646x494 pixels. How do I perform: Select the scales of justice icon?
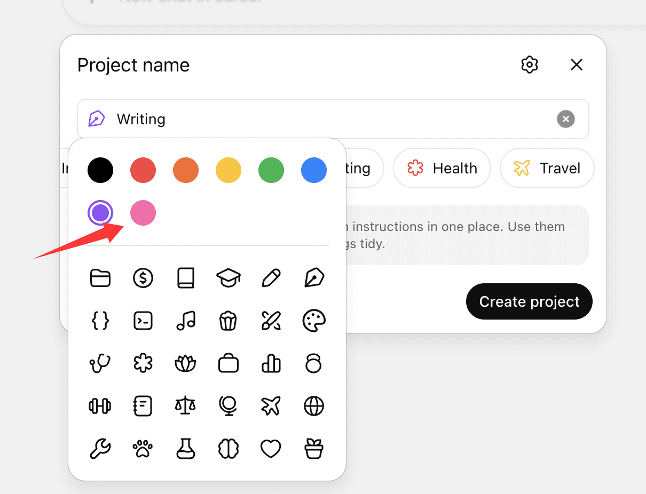point(186,407)
